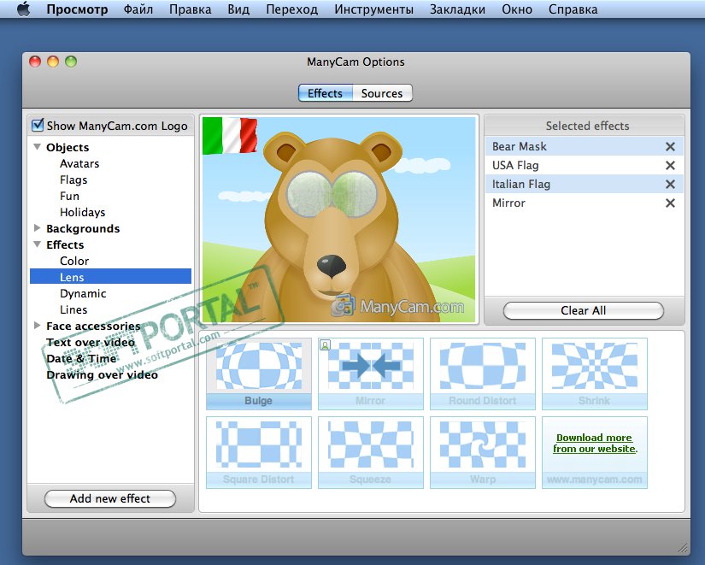705x565 pixels.
Task: Open Text over video settings
Action: click(91, 342)
